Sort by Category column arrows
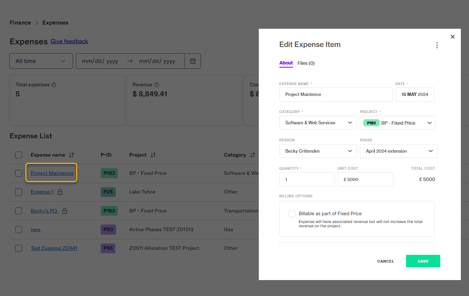Screen dimensions: 469x296 point(253,155)
